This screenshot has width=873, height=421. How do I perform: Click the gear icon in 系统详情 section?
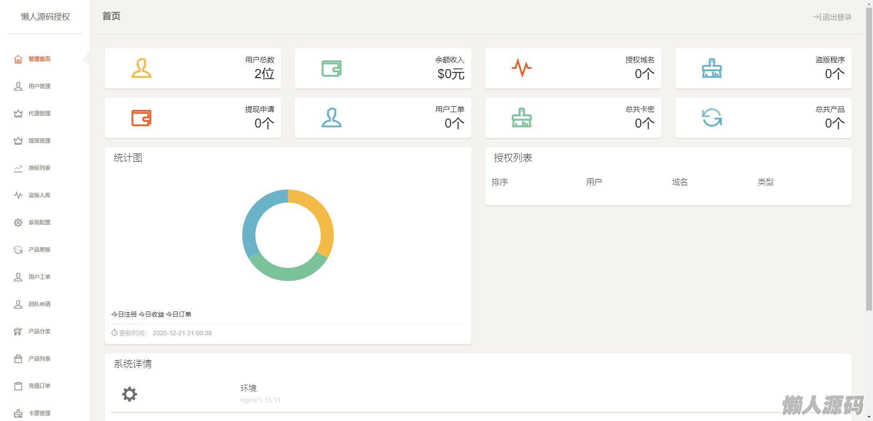(130, 394)
